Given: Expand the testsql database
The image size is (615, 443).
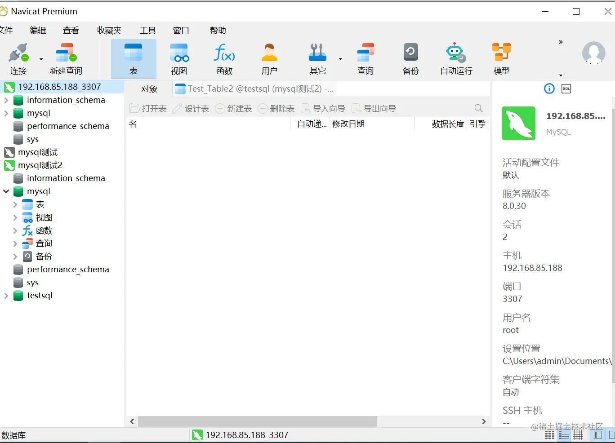Looking at the screenshot, I should point(6,296).
